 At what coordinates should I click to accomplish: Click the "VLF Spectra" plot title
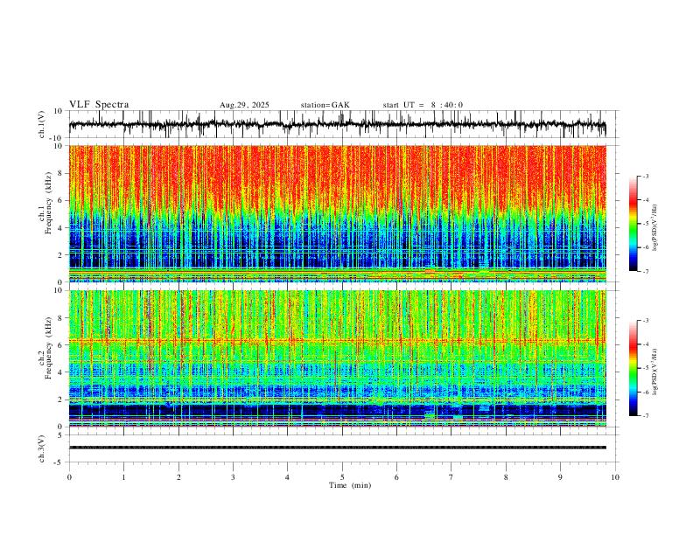pyautogui.click(x=99, y=105)
